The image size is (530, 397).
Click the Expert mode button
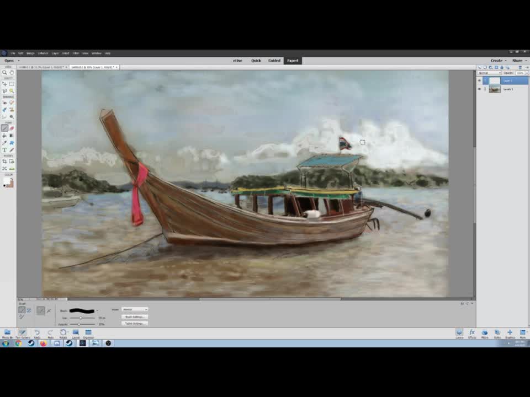(293, 61)
